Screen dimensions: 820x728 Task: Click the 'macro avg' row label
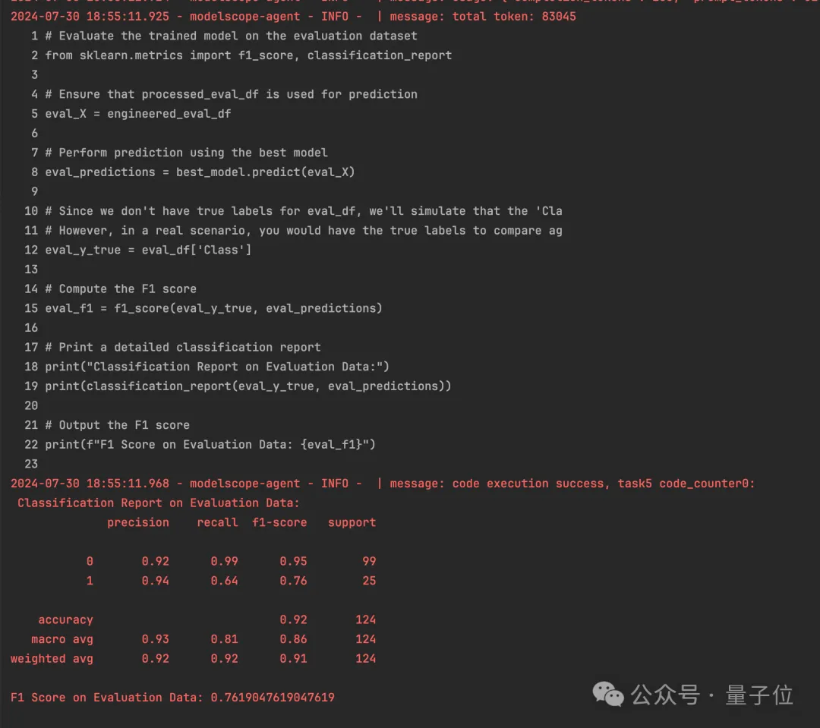(x=62, y=639)
